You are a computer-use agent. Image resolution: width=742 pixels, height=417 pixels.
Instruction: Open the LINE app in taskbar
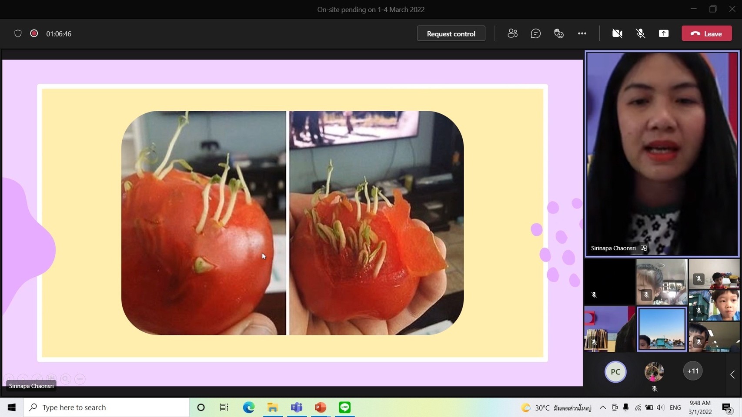(344, 407)
